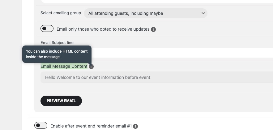This screenshot has height=130, width=273.
Task: Open the Select emailing group dropdown
Action: 146,13
